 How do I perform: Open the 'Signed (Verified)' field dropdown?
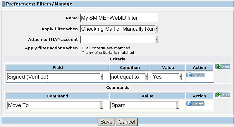[55, 77]
